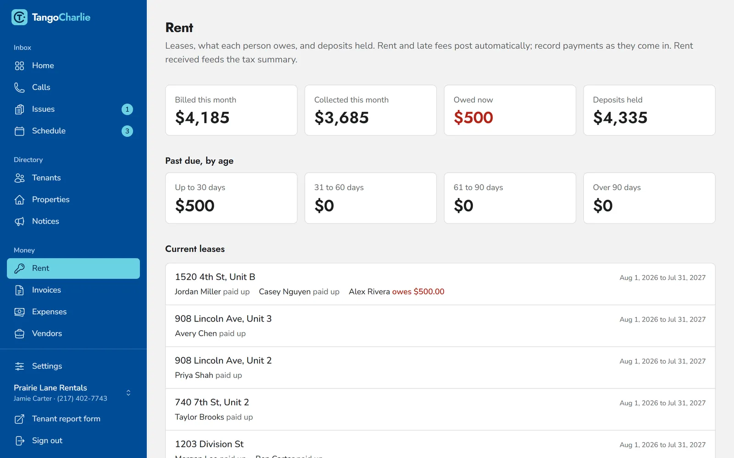Open the Invoices section
734x458 pixels.
73,290
